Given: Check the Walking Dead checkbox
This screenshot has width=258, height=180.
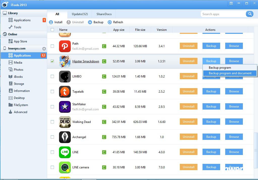Looking at the screenshot, I should pos(52,122).
